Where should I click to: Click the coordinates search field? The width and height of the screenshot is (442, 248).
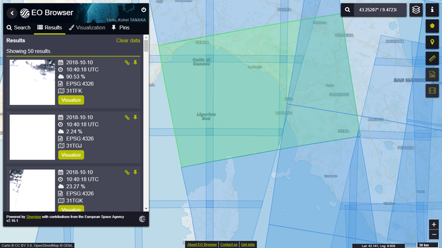380,10
